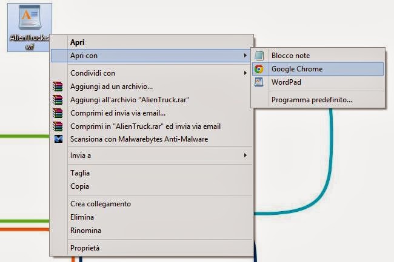The height and width of the screenshot is (262, 394).
Task: Choose Aggiungi ad un archivio...
Action: tap(152, 87)
